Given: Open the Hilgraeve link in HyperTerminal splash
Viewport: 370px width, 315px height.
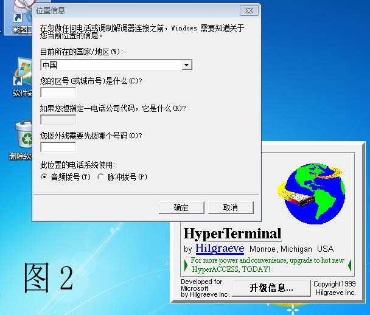Looking at the screenshot, I should tap(220, 248).
